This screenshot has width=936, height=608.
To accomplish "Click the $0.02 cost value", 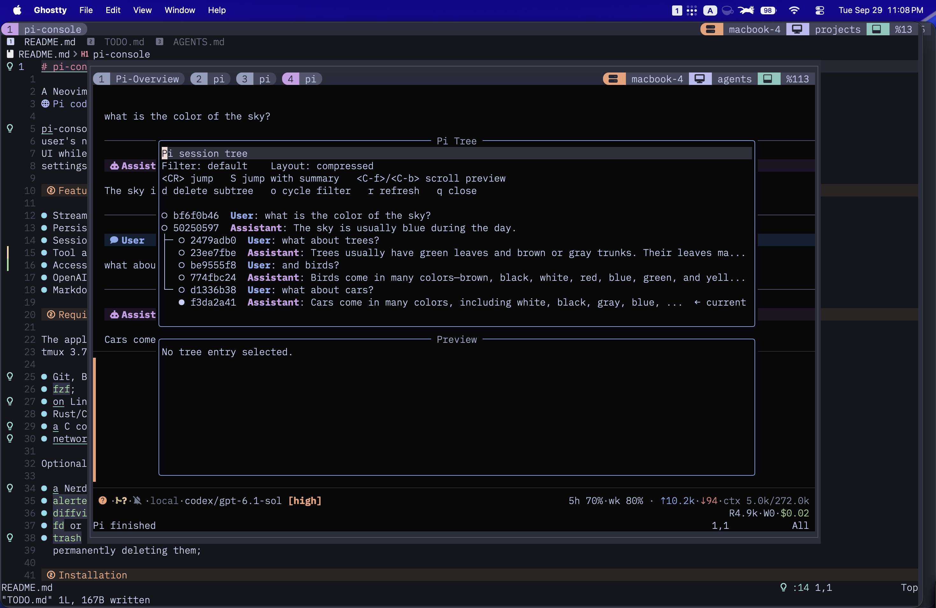I will click(795, 513).
